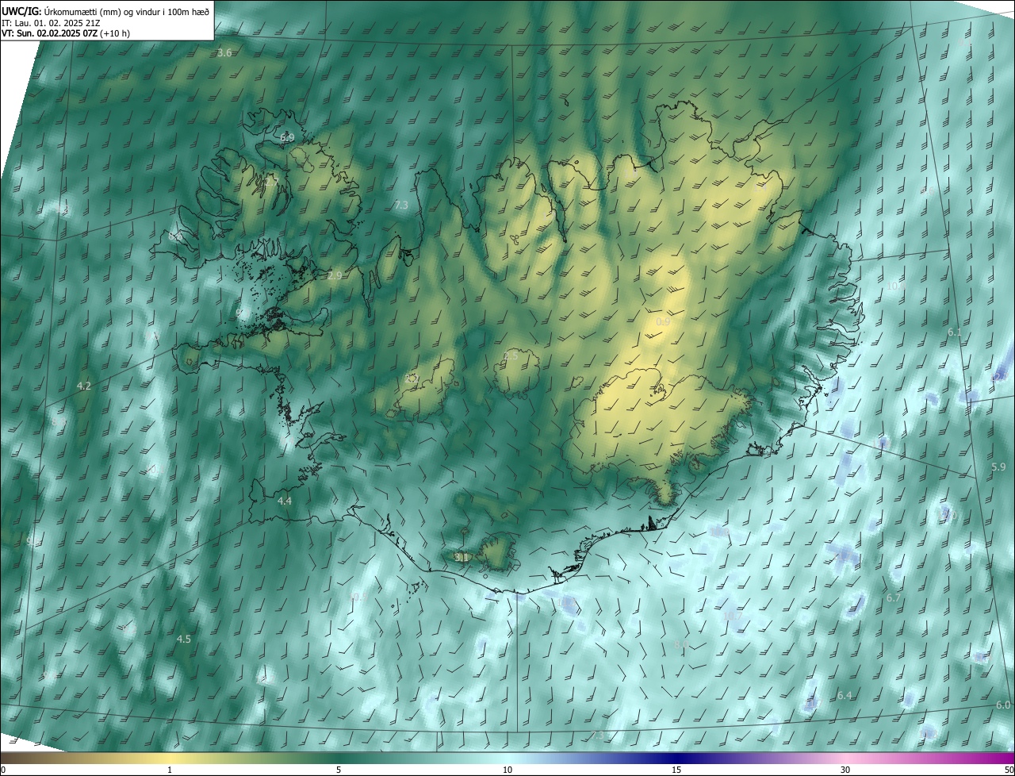The width and height of the screenshot is (1015, 776).
Task: Click the 0 tick on color scale
Action: click(x=3, y=770)
